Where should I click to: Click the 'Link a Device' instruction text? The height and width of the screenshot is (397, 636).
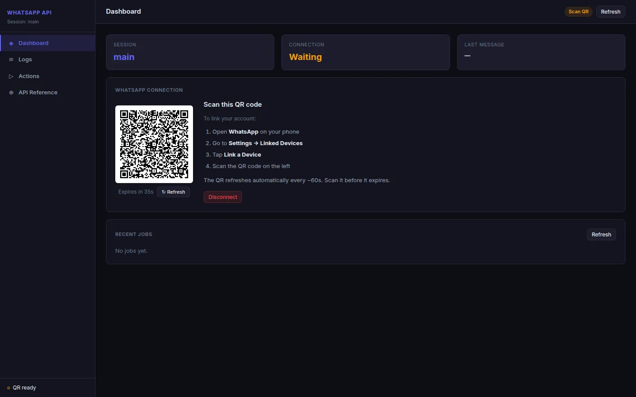tap(242, 155)
